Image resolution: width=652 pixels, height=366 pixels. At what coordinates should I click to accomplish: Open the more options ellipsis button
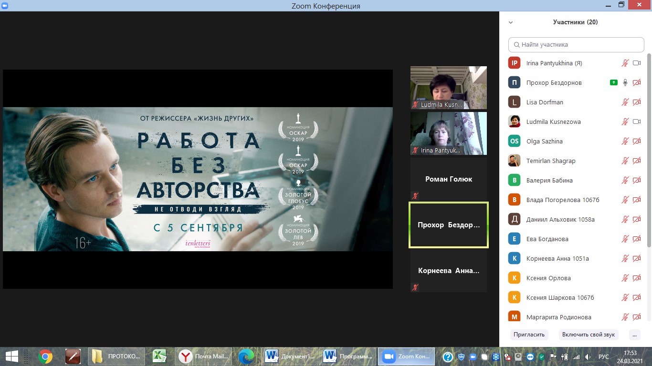634,335
